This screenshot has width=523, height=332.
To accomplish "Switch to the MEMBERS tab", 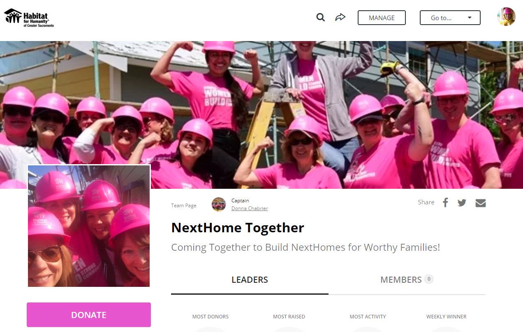I will 407,280.
